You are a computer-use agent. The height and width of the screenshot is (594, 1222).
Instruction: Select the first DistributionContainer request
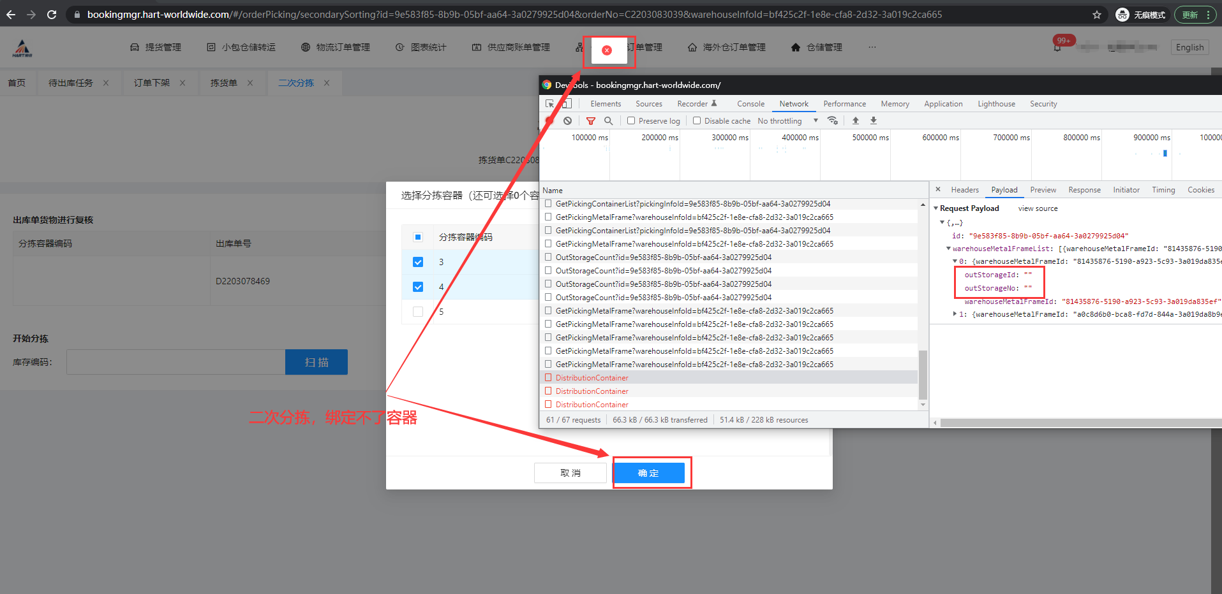tap(592, 378)
